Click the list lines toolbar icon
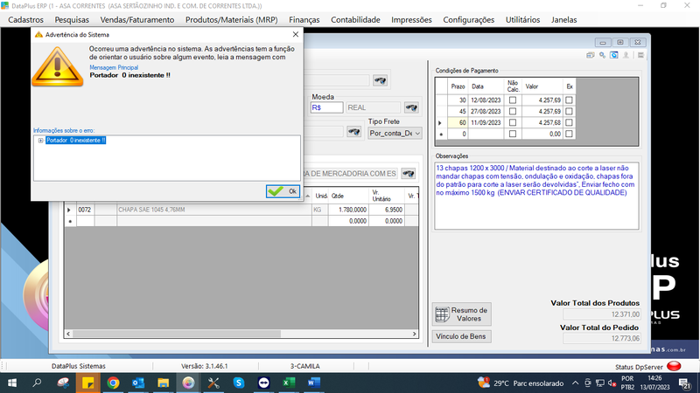 [x=640, y=55]
